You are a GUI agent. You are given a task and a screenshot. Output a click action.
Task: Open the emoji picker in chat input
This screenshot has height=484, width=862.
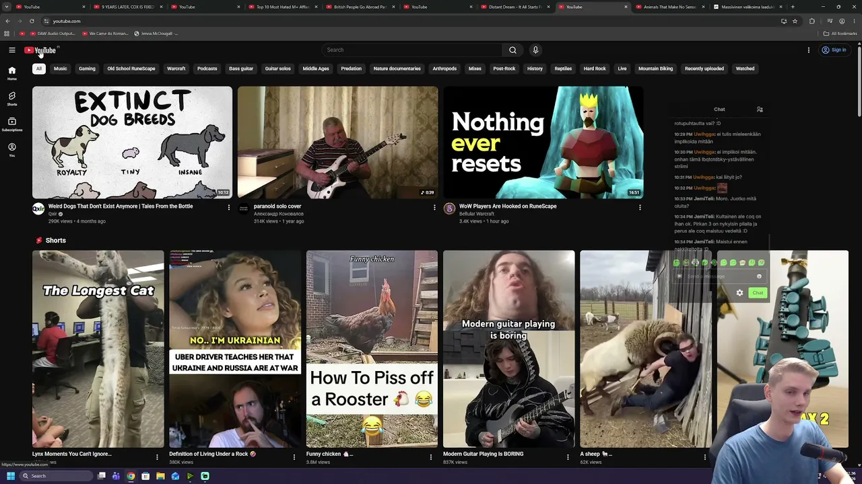[x=759, y=276]
